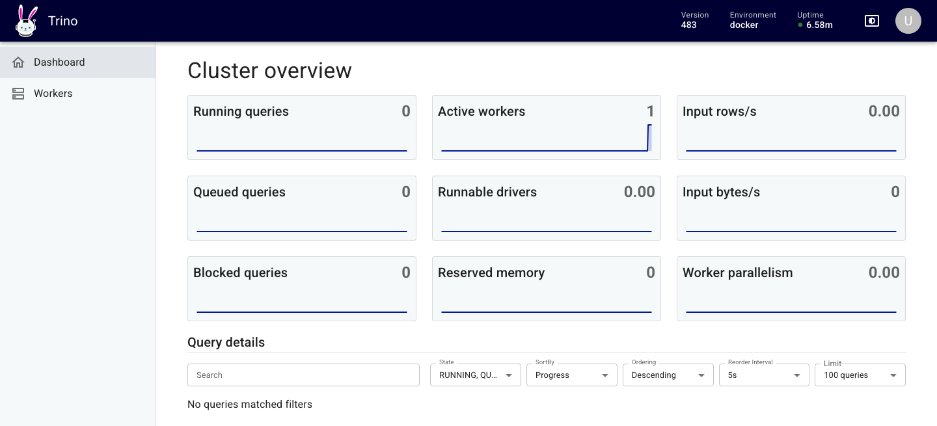
Task: Click the Queued queries card
Action: click(x=302, y=208)
